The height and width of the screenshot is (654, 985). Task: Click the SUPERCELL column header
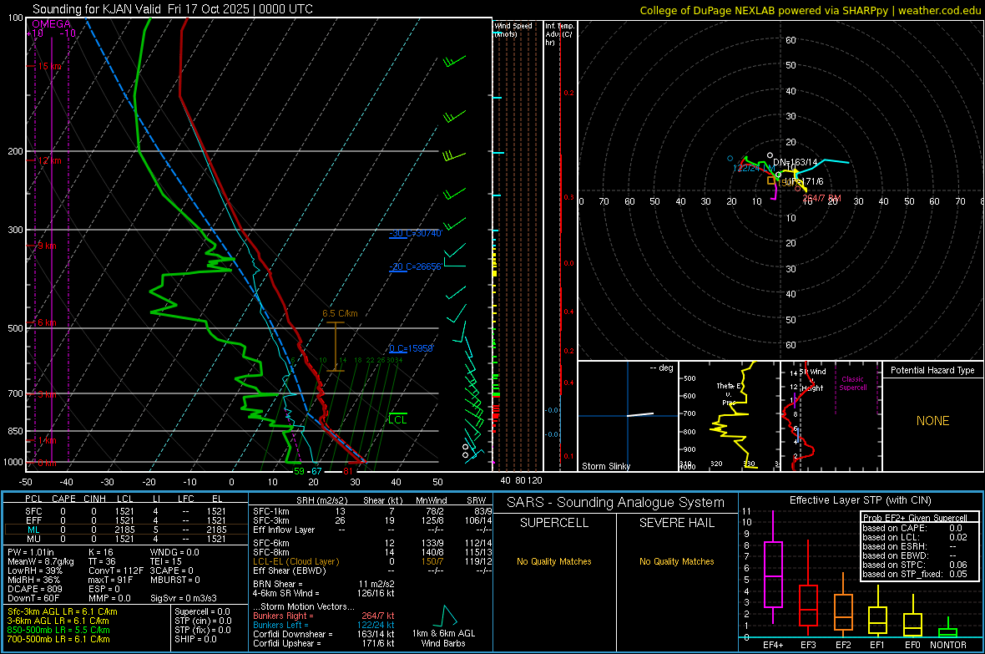(x=554, y=523)
